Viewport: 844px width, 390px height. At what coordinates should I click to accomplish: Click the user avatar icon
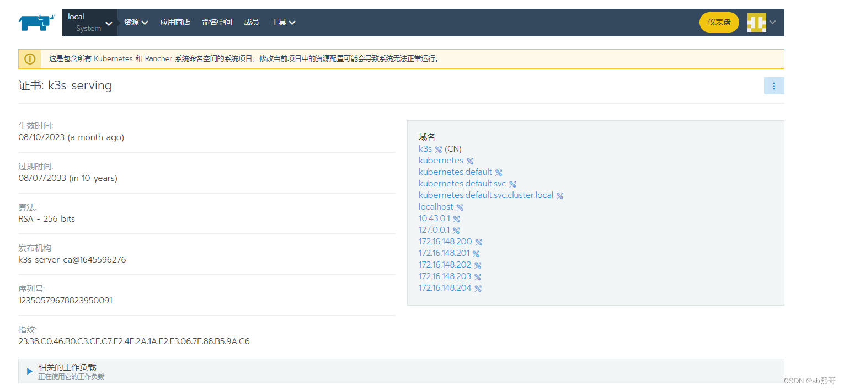(x=756, y=23)
